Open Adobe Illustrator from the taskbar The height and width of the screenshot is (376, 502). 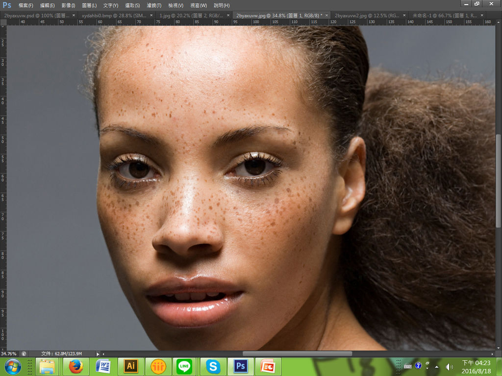point(130,366)
